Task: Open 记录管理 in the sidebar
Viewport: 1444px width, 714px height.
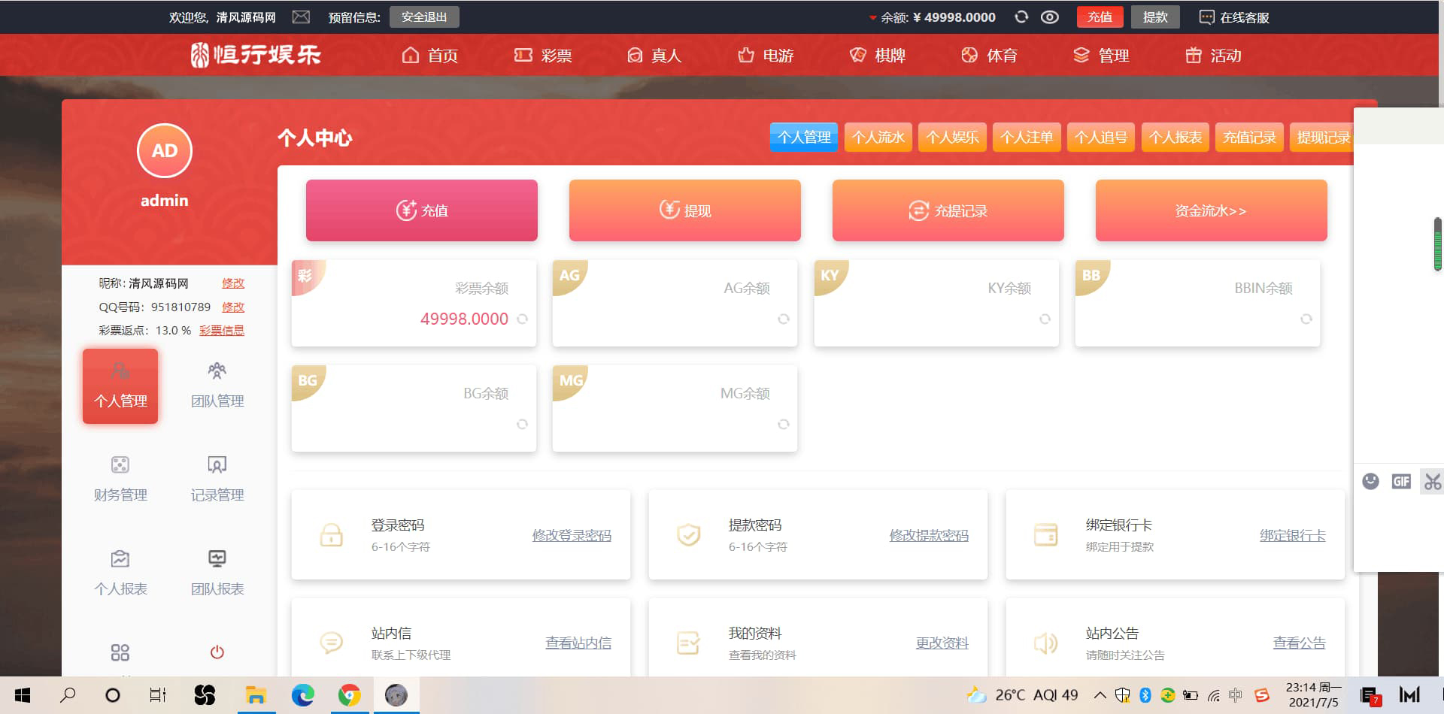Action: pos(217,479)
